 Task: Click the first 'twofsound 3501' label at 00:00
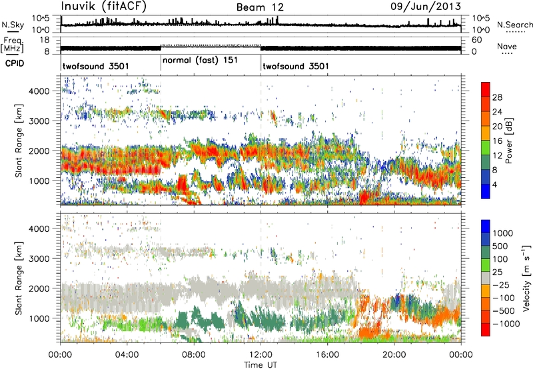pyautogui.click(x=96, y=66)
